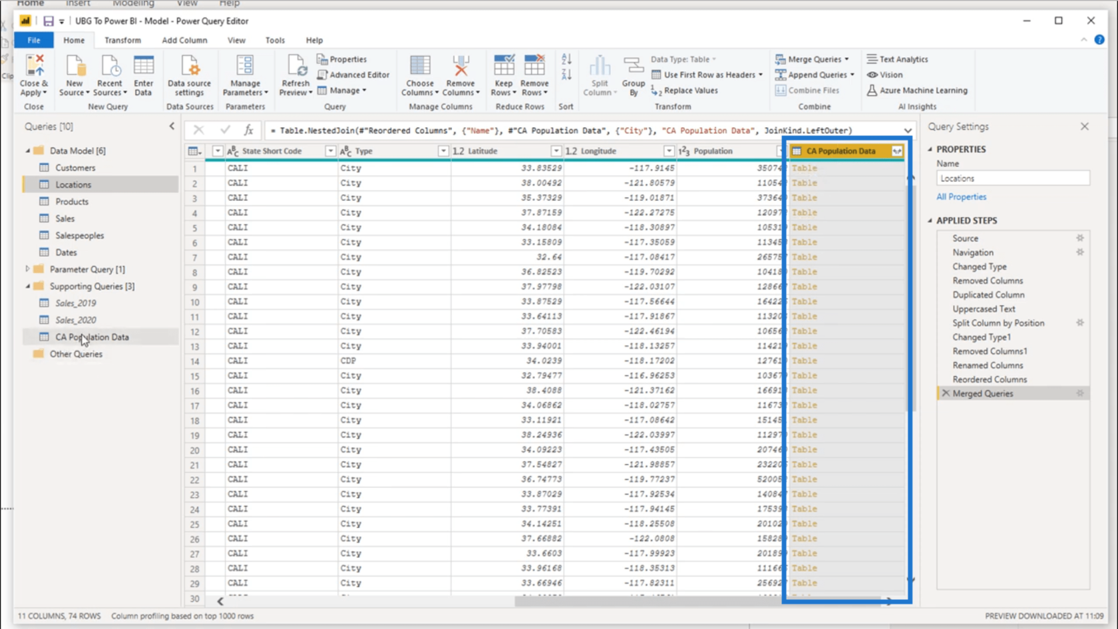
Task: Switch to the Transform tab
Action: tap(122, 40)
